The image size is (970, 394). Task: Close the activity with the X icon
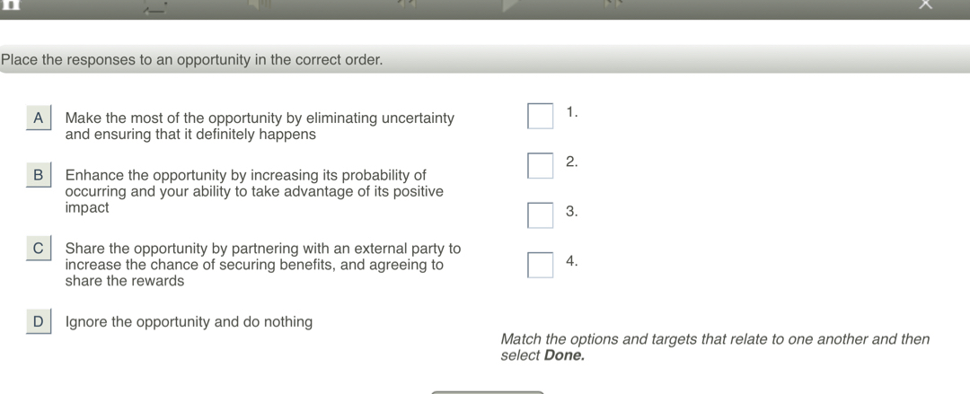pyautogui.click(x=925, y=4)
